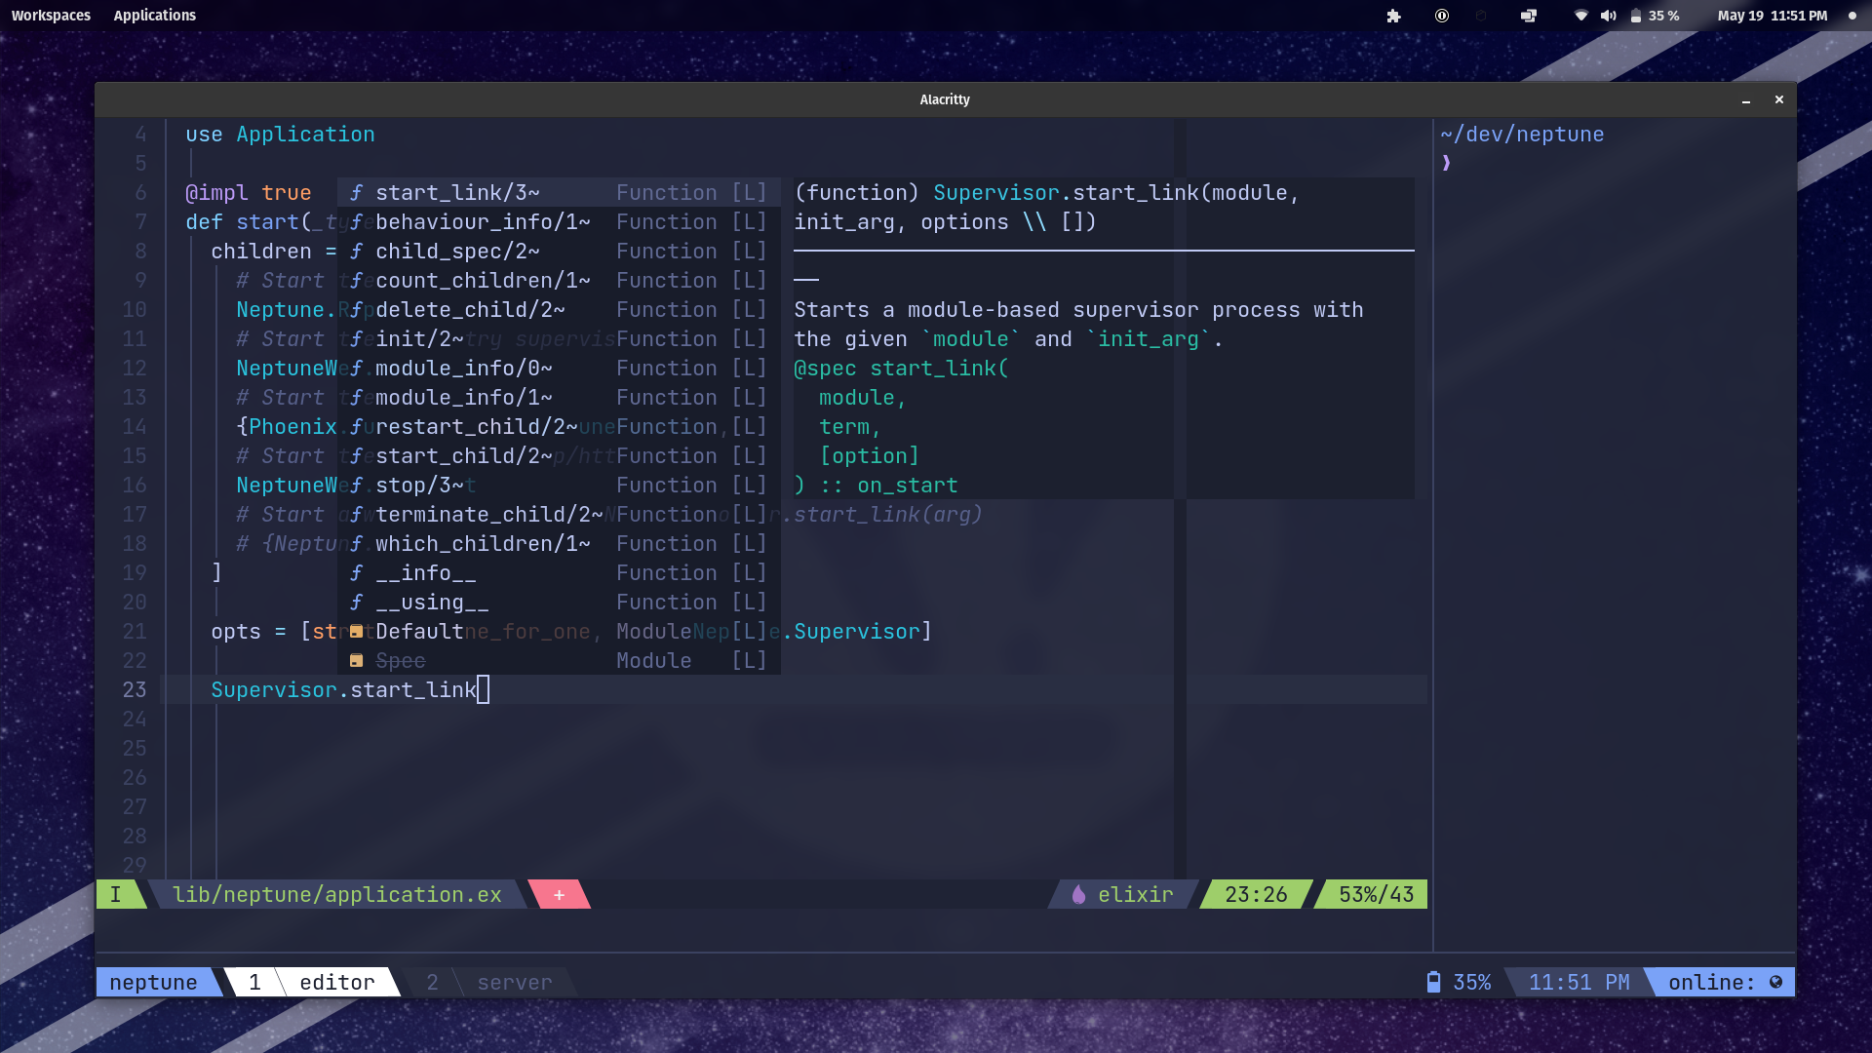Click the notification dot in top bar
Screen dimensions: 1872x1053
click(x=1852, y=16)
